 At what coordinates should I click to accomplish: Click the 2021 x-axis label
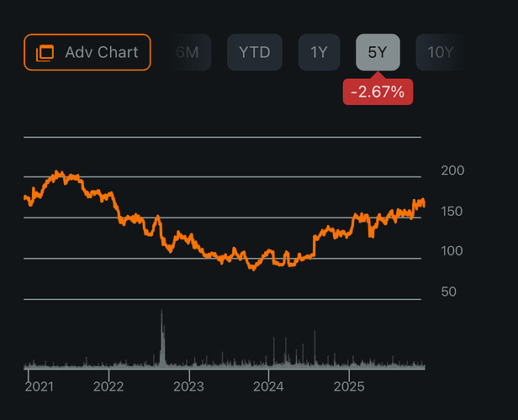tap(39, 386)
